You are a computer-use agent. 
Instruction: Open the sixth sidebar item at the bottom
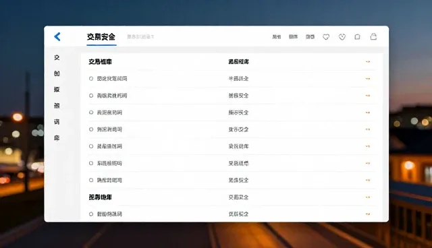tap(57, 137)
